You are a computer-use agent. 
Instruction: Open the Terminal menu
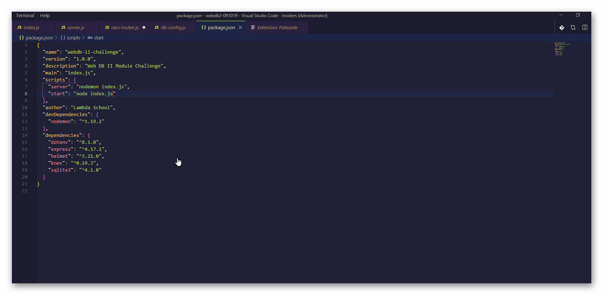[25, 15]
